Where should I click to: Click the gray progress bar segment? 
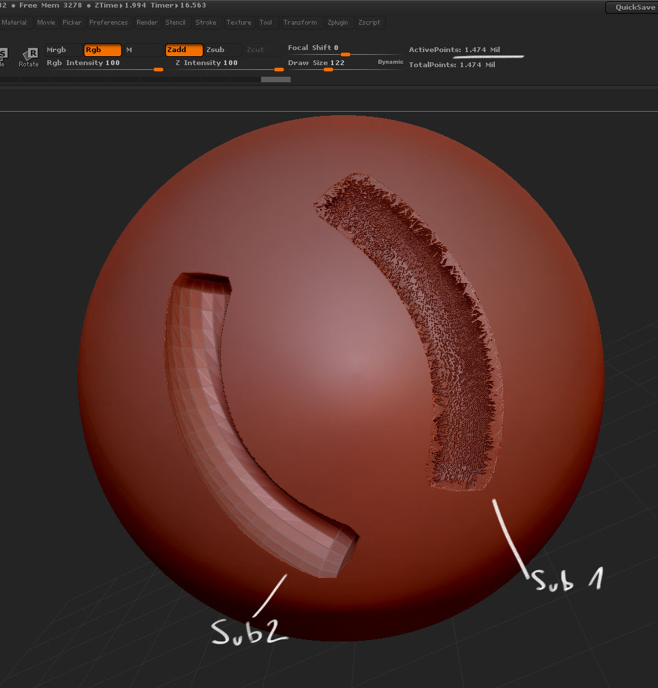point(276,79)
